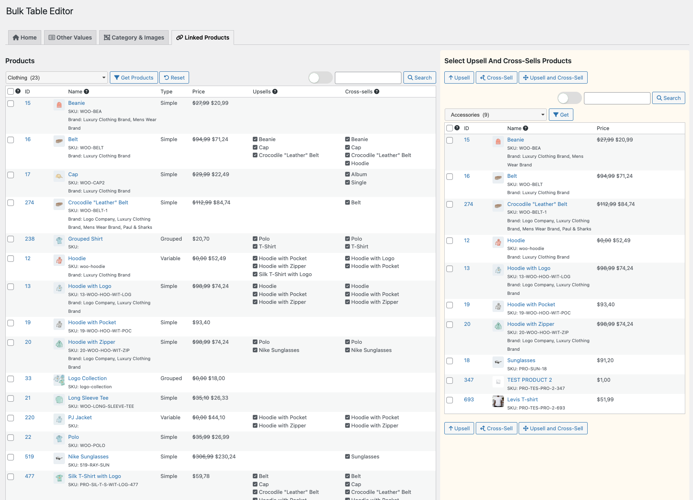Image resolution: width=693 pixels, height=500 pixels.
Task: Toggle the switch above the right search box
Action: (x=569, y=98)
